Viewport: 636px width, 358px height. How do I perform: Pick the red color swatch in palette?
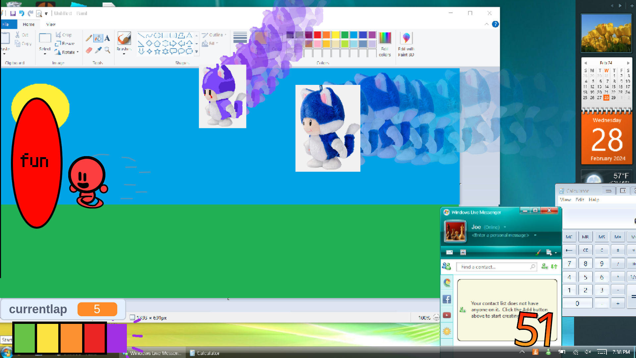(317, 35)
